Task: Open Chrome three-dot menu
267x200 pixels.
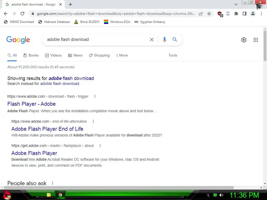Action: (261, 14)
